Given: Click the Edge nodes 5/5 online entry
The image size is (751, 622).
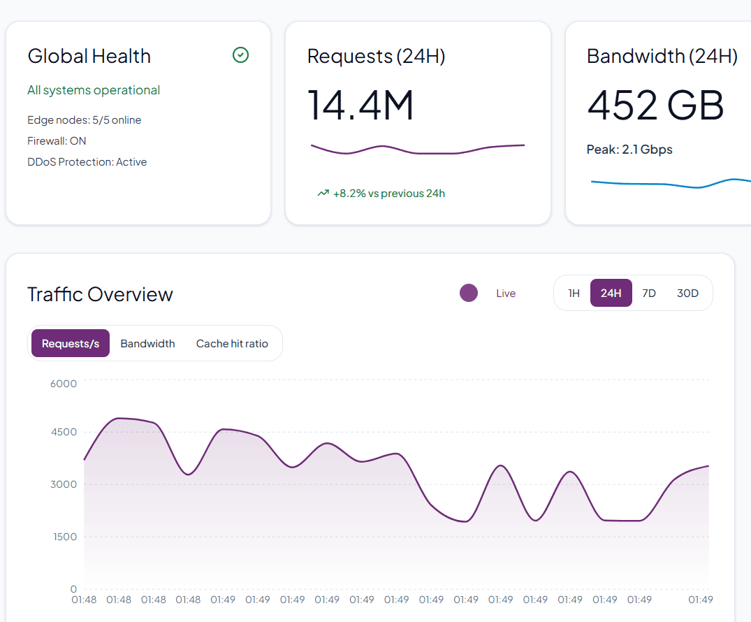Looking at the screenshot, I should coord(84,120).
